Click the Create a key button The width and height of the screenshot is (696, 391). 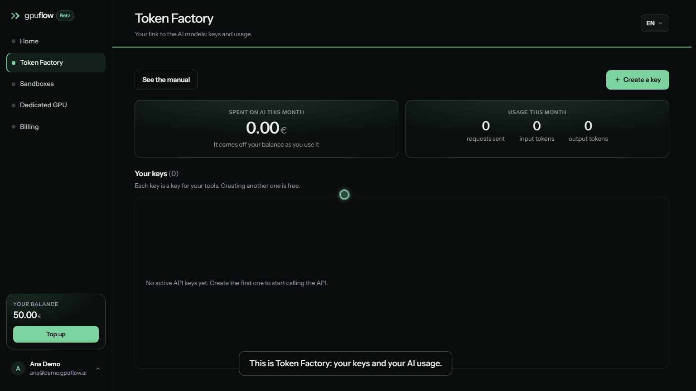638,80
